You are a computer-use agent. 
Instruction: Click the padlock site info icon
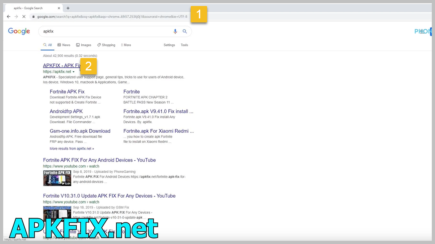[34, 17]
